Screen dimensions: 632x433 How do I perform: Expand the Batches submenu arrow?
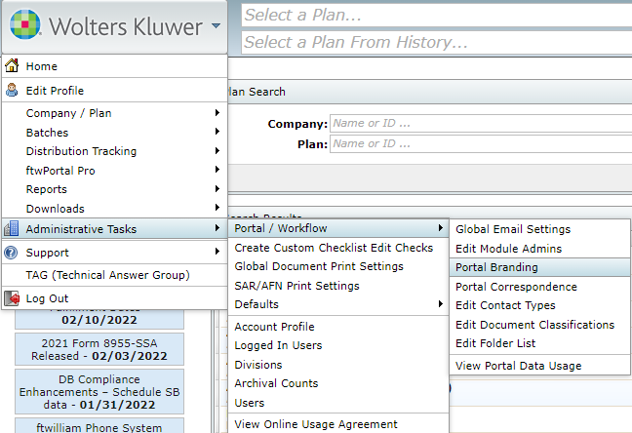point(217,132)
